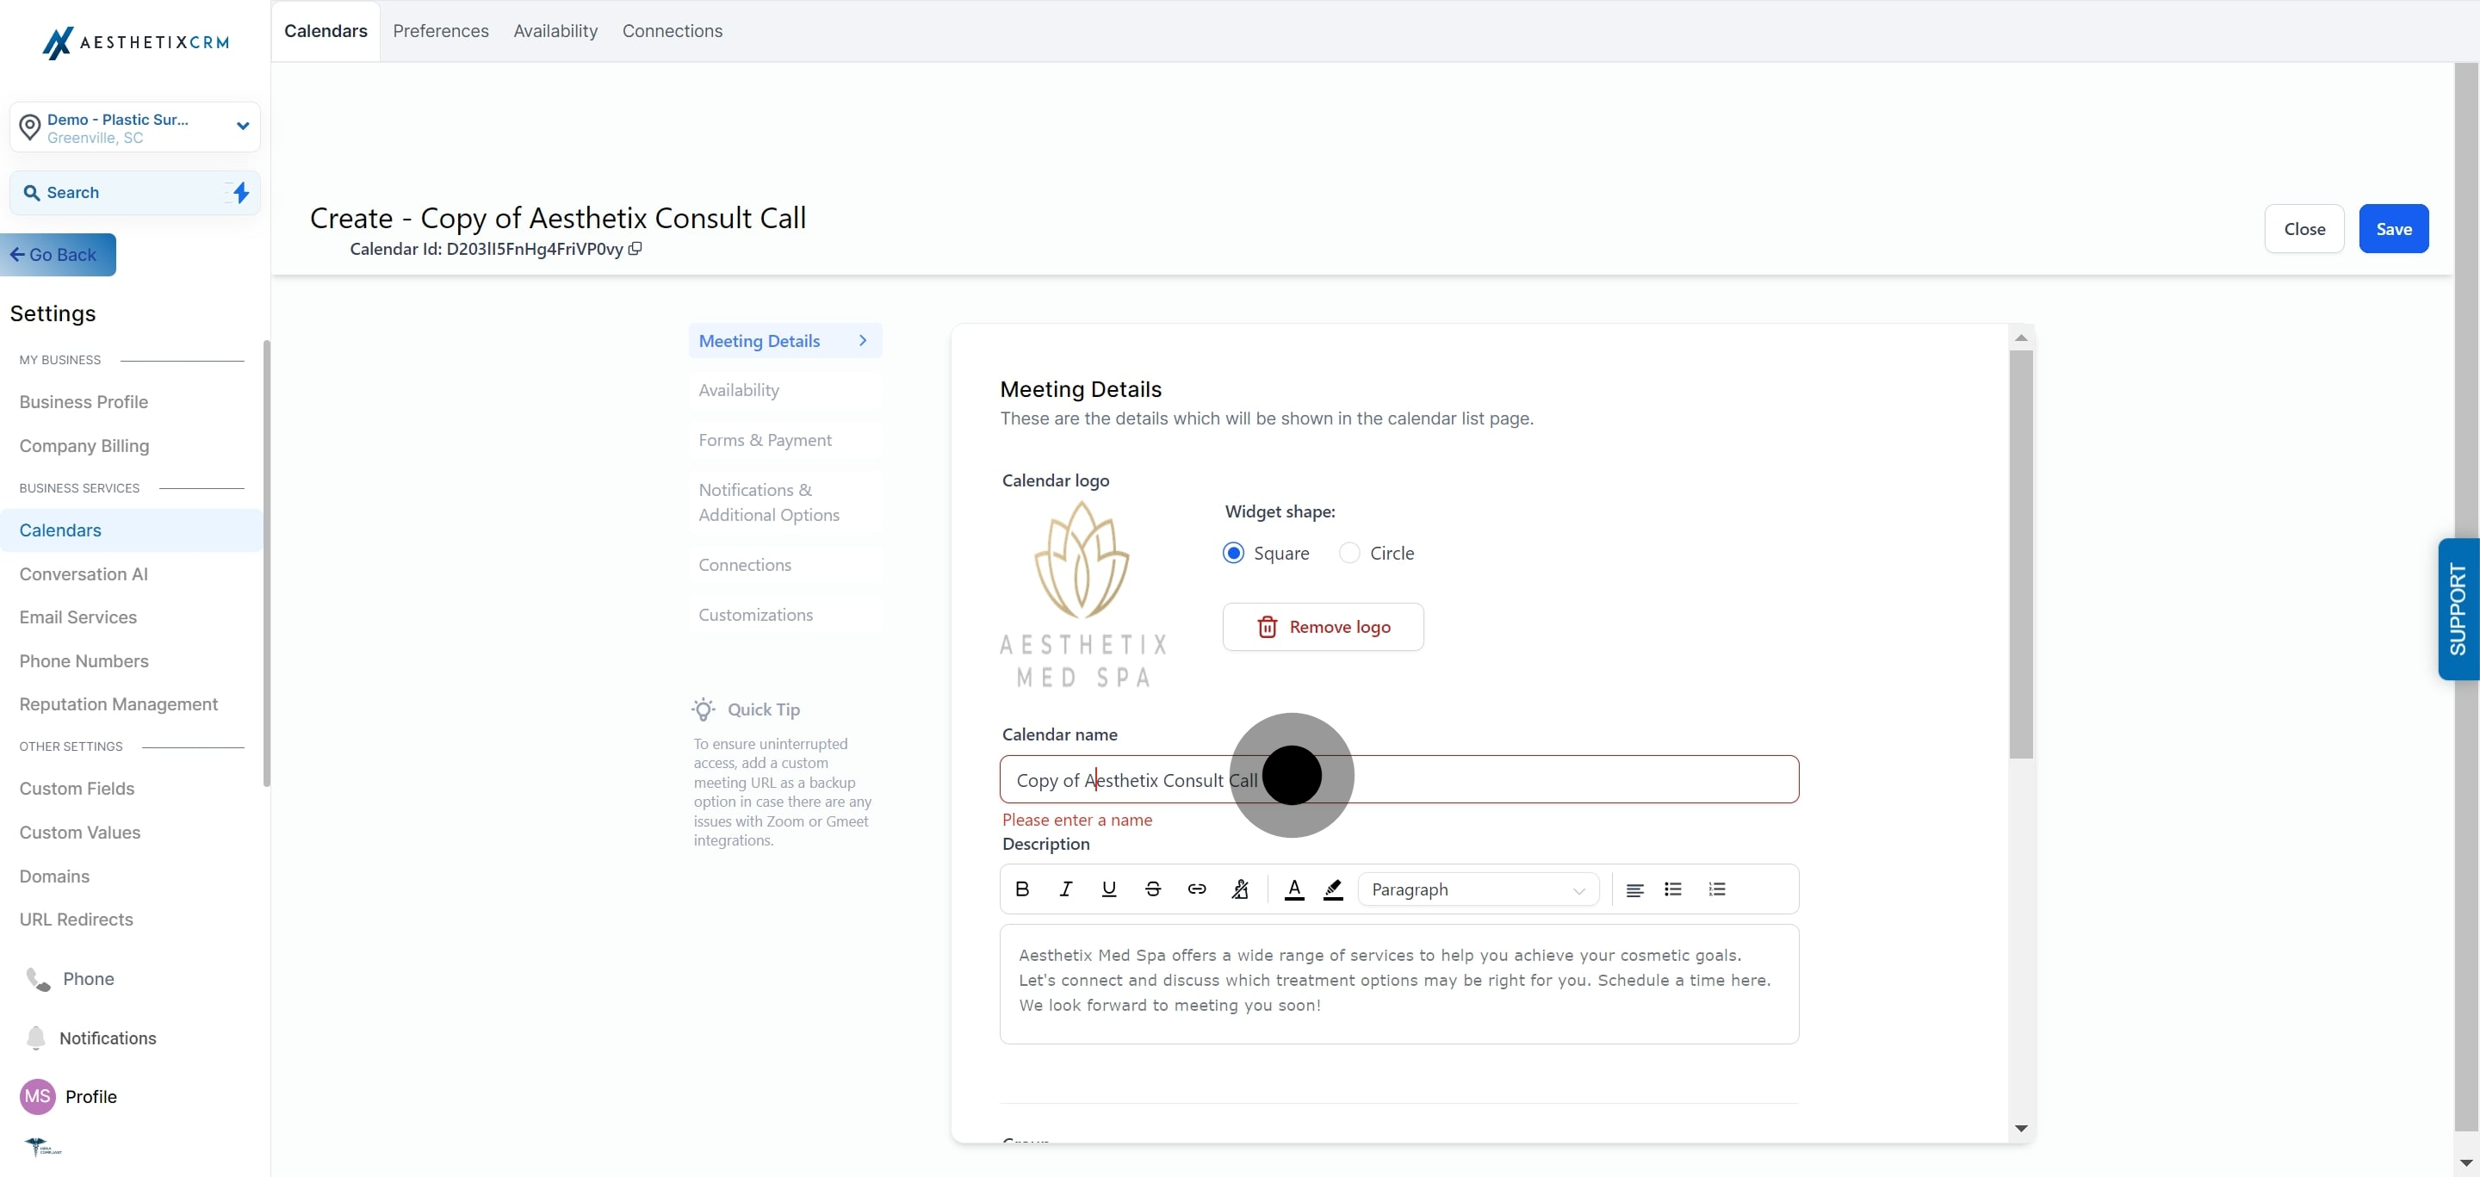Viewport: 2480px width, 1177px height.
Task: Open Calendars in the settings sidebar
Action: coord(131,530)
